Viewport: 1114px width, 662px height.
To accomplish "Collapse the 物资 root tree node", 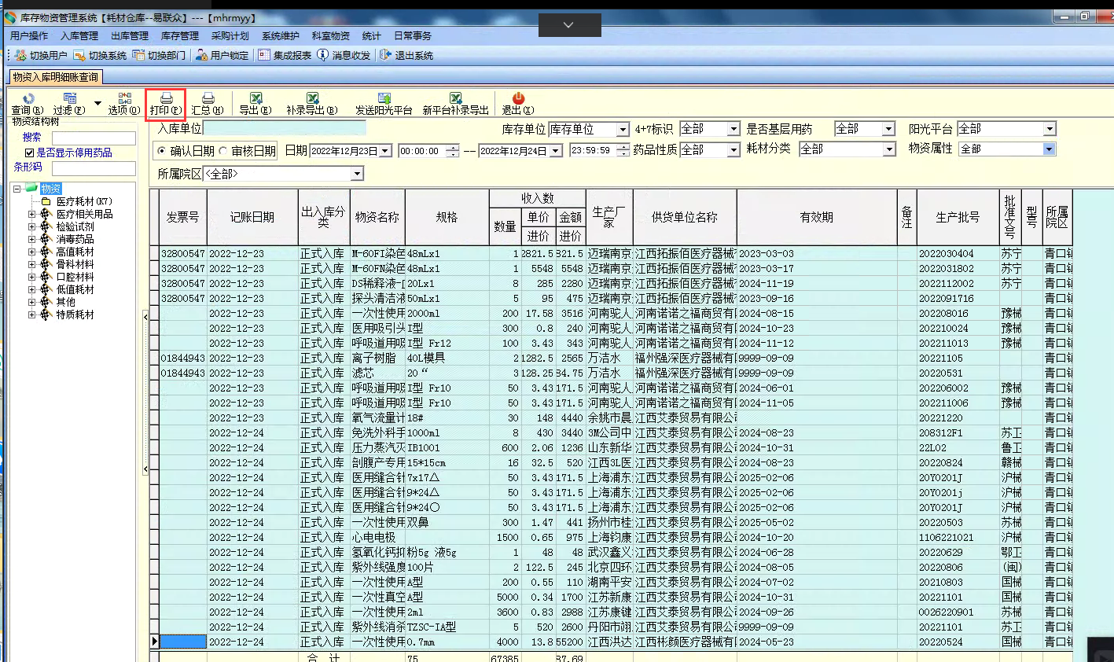I will [x=17, y=189].
